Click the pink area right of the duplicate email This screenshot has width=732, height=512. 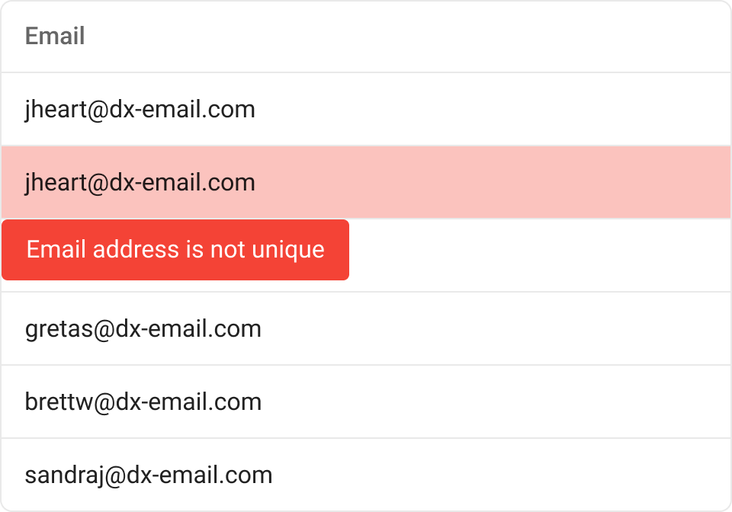(x=496, y=183)
